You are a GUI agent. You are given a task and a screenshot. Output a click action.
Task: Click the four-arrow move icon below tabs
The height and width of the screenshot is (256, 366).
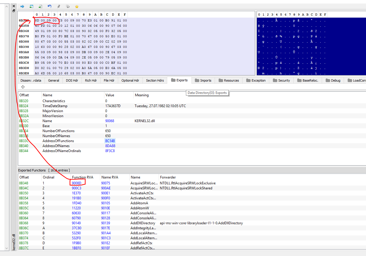[x=23, y=87]
